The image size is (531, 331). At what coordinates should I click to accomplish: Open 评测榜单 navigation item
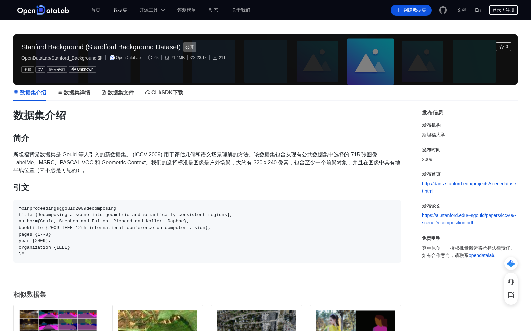187,10
